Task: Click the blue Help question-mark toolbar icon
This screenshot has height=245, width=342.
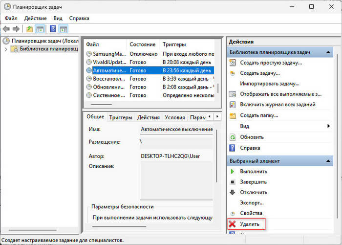Action: click(x=52, y=29)
